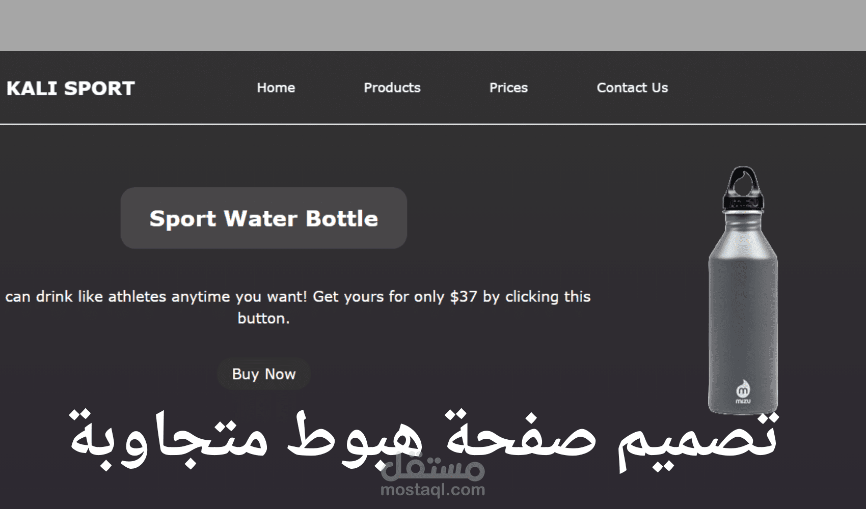Go to the Products menu item
Image resolution: width=866 pixels, height=509 pixels.
tap(392, 88)
